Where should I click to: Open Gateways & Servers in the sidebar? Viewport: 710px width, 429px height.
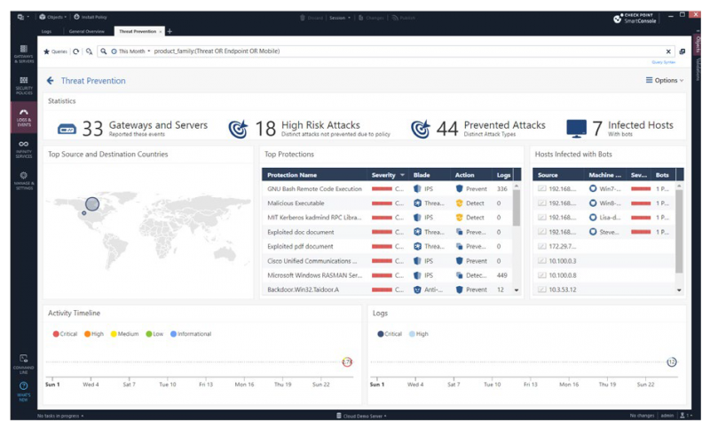24,54
